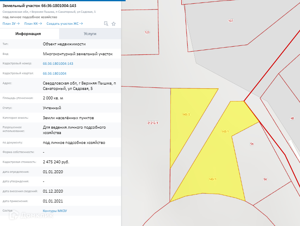
Task: Select parcel 143/2 yellow contour on the map
Action: point(186,114)
